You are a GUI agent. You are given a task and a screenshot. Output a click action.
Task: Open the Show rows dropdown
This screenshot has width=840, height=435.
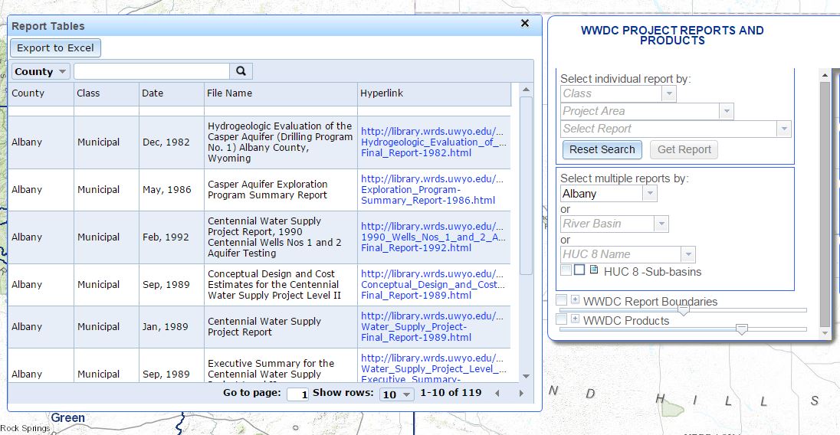[397, 394]
